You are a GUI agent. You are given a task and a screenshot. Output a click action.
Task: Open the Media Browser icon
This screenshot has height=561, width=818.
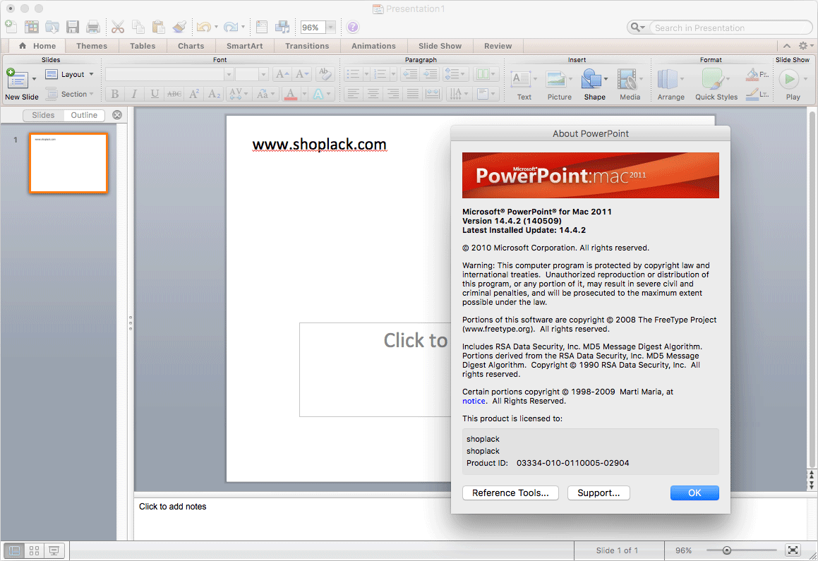point(282,27)
